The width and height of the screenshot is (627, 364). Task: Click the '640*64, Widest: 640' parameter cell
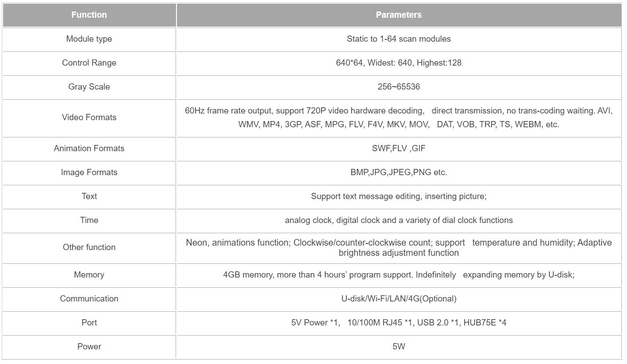399,63
